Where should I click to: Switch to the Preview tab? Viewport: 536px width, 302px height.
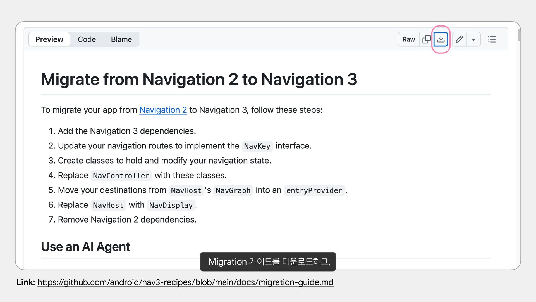[x=49, y=39]
